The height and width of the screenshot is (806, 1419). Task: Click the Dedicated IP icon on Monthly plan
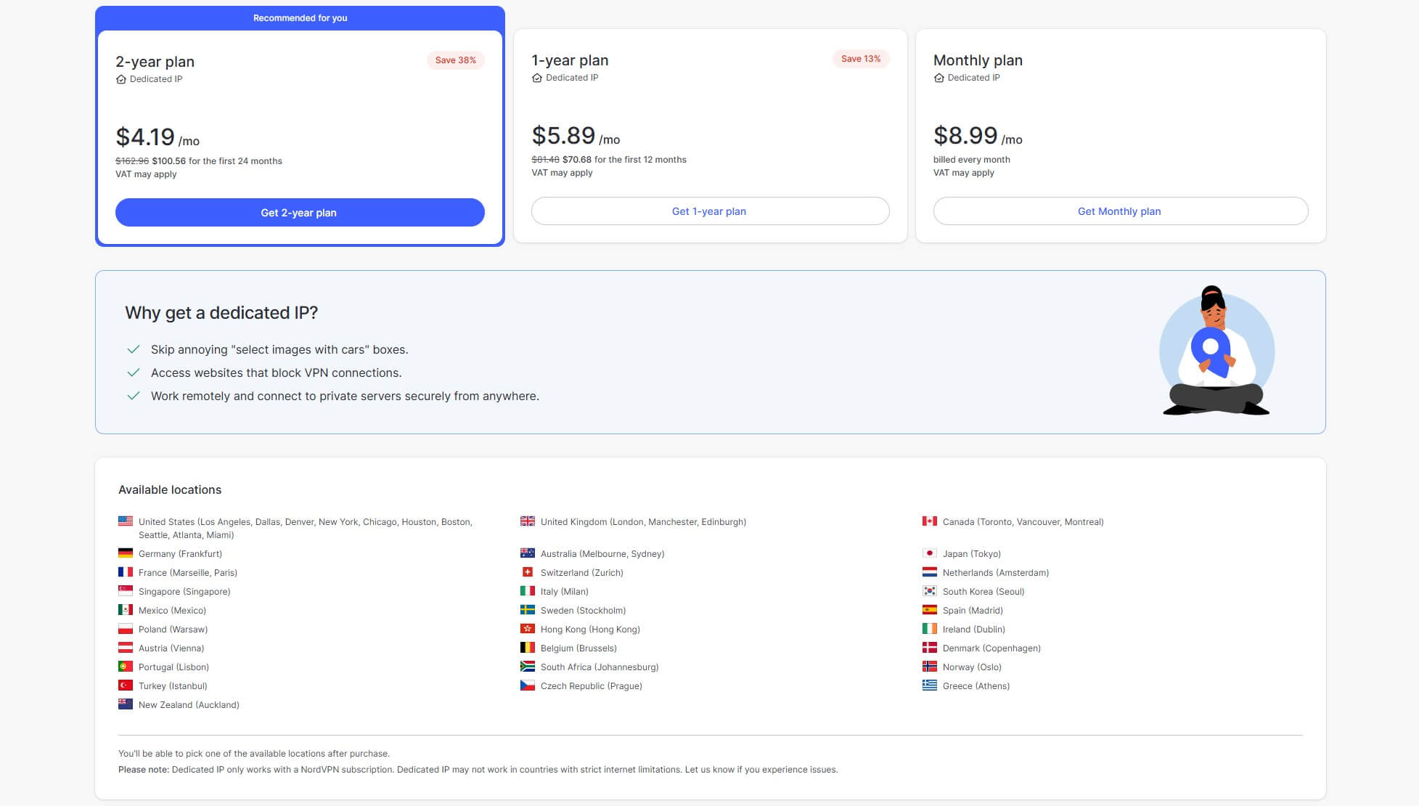tap(938, 78)
